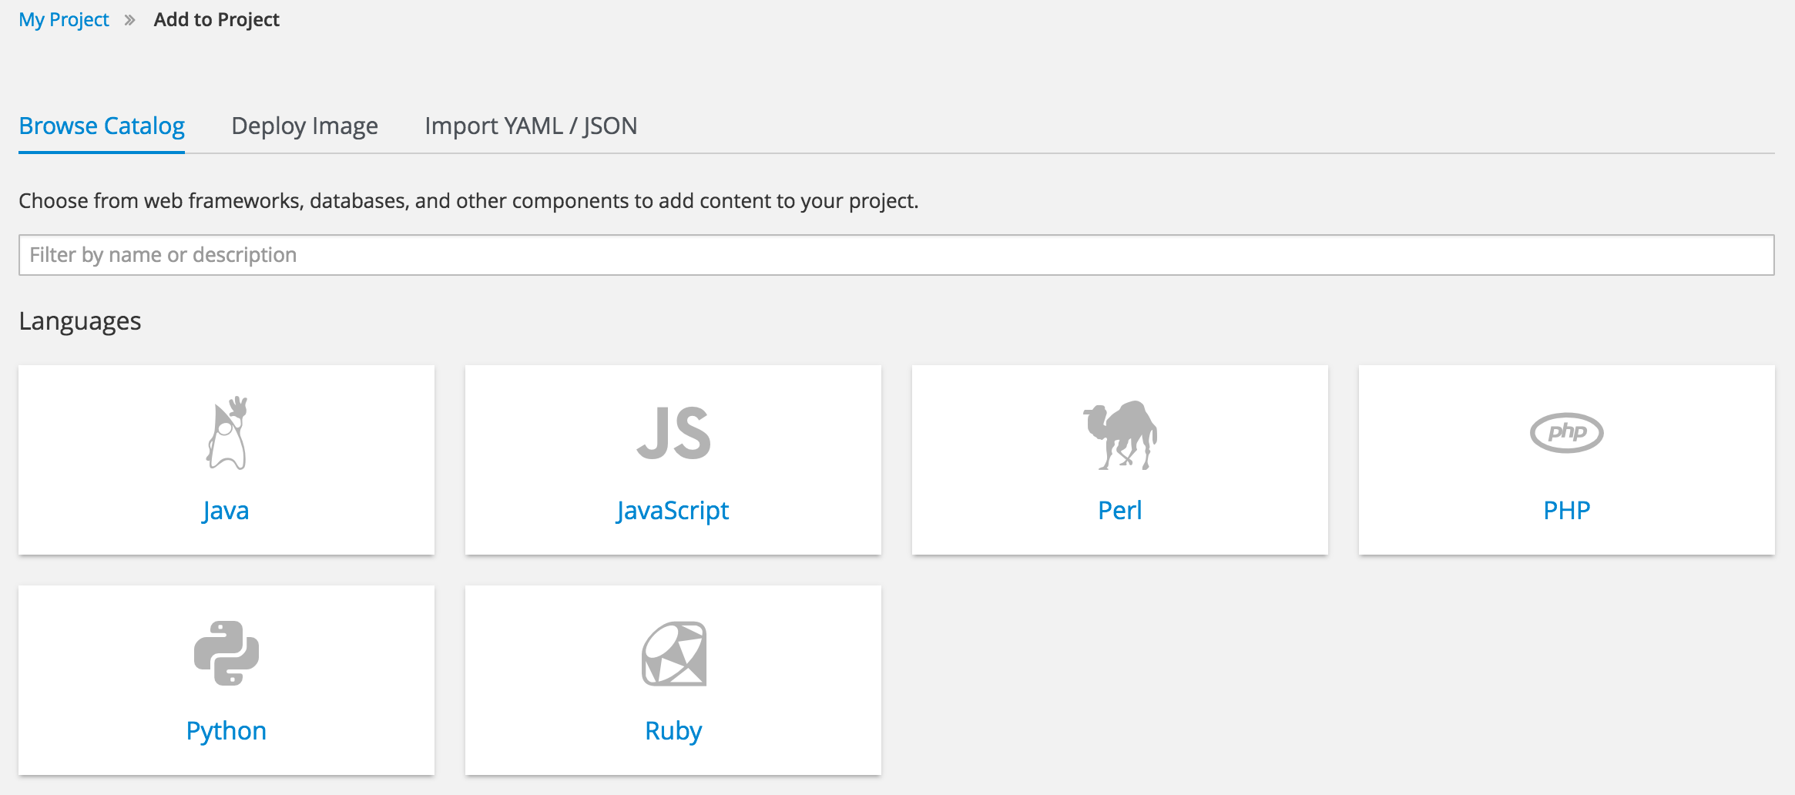Return to My Project via breadcrumb
The image size is (1795, 795).
64,20
